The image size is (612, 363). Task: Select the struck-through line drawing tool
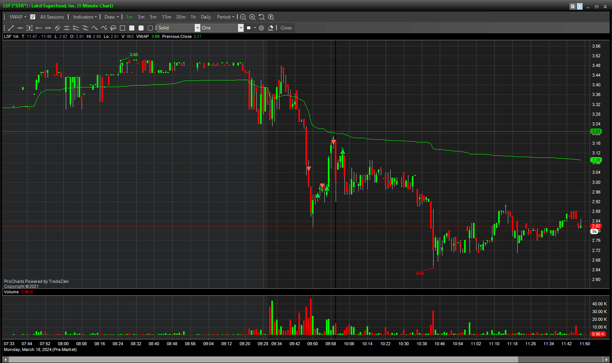[57, 28]
